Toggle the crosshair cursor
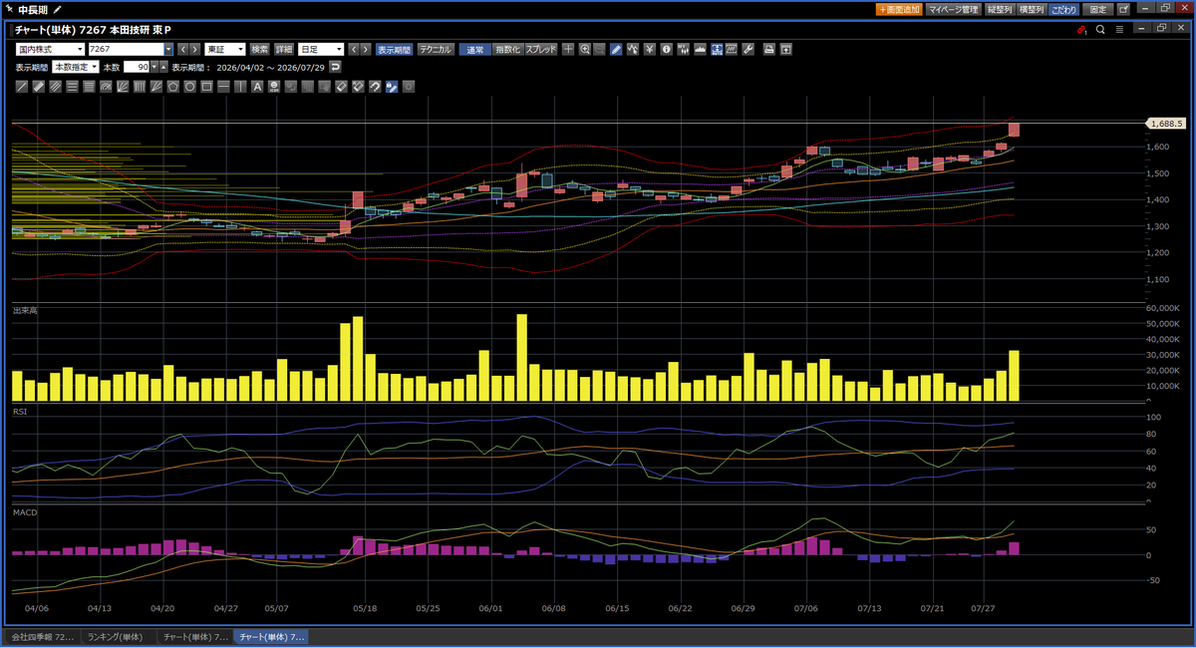 [568, 49]
